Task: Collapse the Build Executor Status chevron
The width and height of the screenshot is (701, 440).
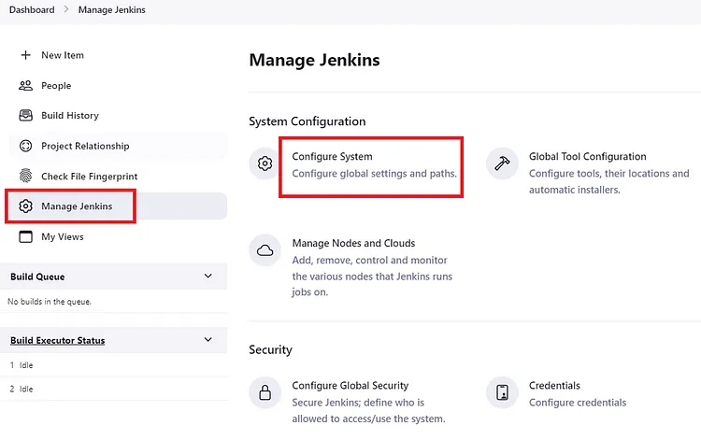Action: click(x=207, y=339)
